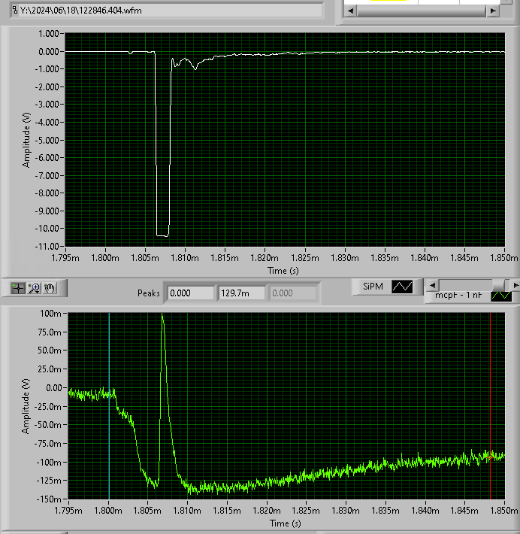
Task: Click the Amplitude (V) label of lower graph
Action: (26, 406)
